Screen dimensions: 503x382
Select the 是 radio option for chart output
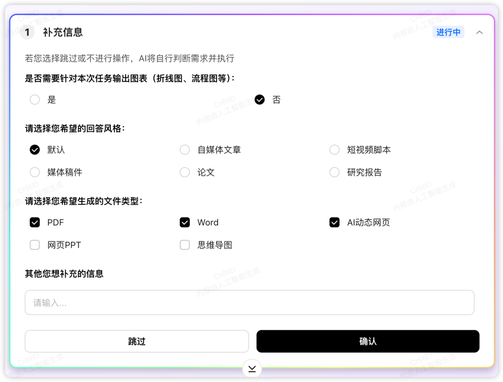(34, 100)
